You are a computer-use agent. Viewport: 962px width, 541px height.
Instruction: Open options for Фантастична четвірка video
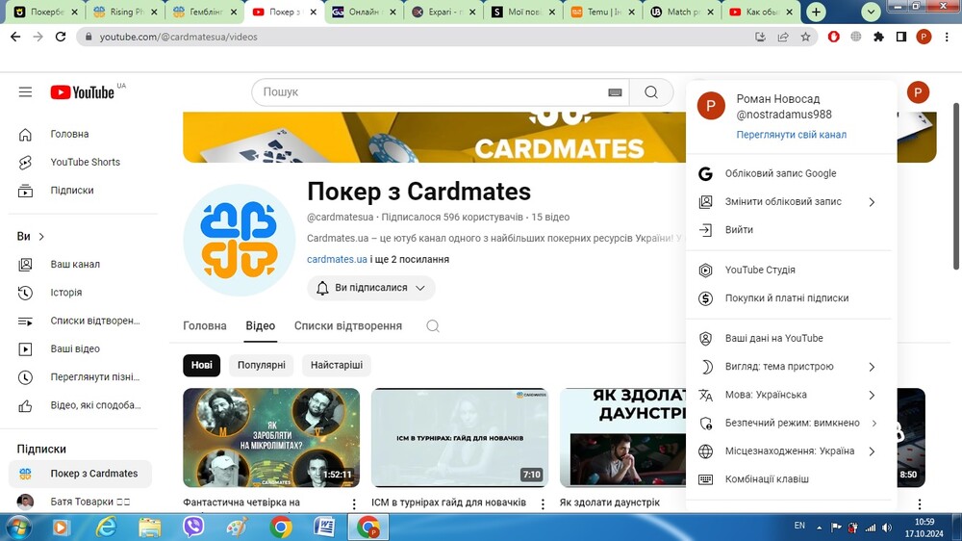click(x=354, y=504)
